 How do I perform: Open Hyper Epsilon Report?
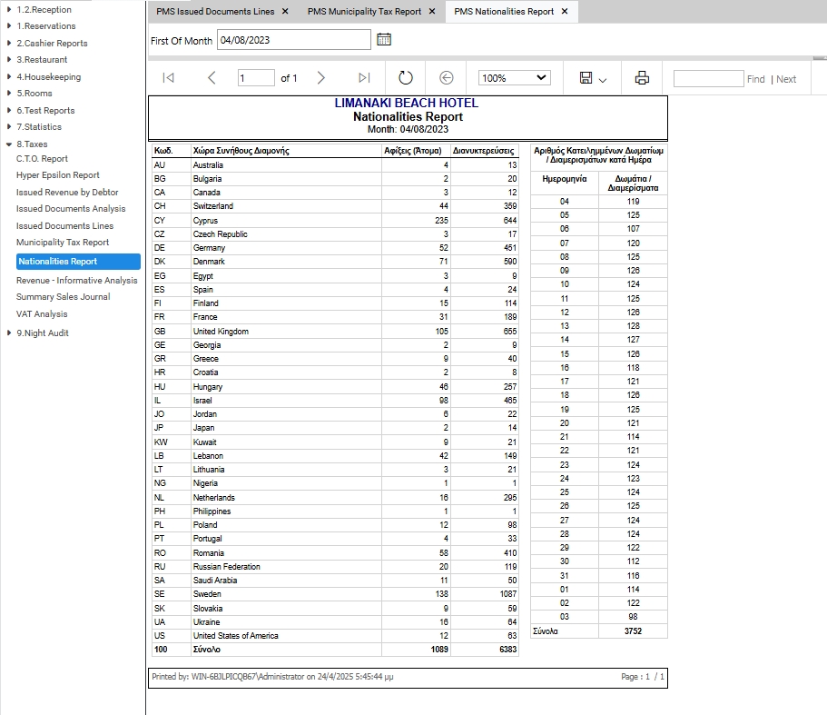57,175
